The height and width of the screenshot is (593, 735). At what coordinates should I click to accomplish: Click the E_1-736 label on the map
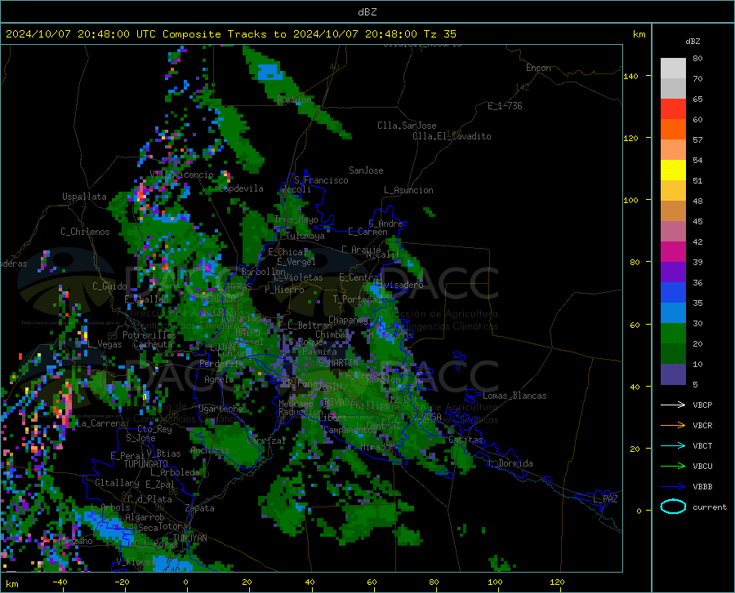pyautogui.click(x=505, y=106)
